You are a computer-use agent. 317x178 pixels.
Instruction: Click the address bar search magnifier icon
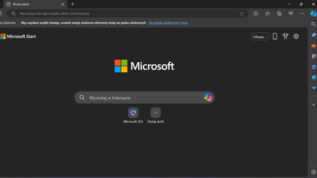(x=14, y=14)
